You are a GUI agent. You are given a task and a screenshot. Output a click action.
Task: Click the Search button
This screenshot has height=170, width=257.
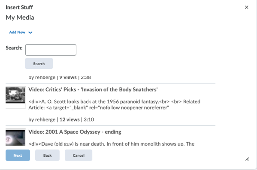coord(39,63)
